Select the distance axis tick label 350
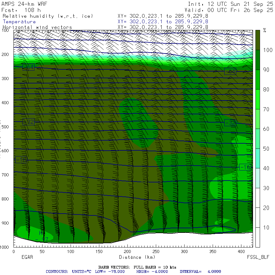 [x=213, y=251]
